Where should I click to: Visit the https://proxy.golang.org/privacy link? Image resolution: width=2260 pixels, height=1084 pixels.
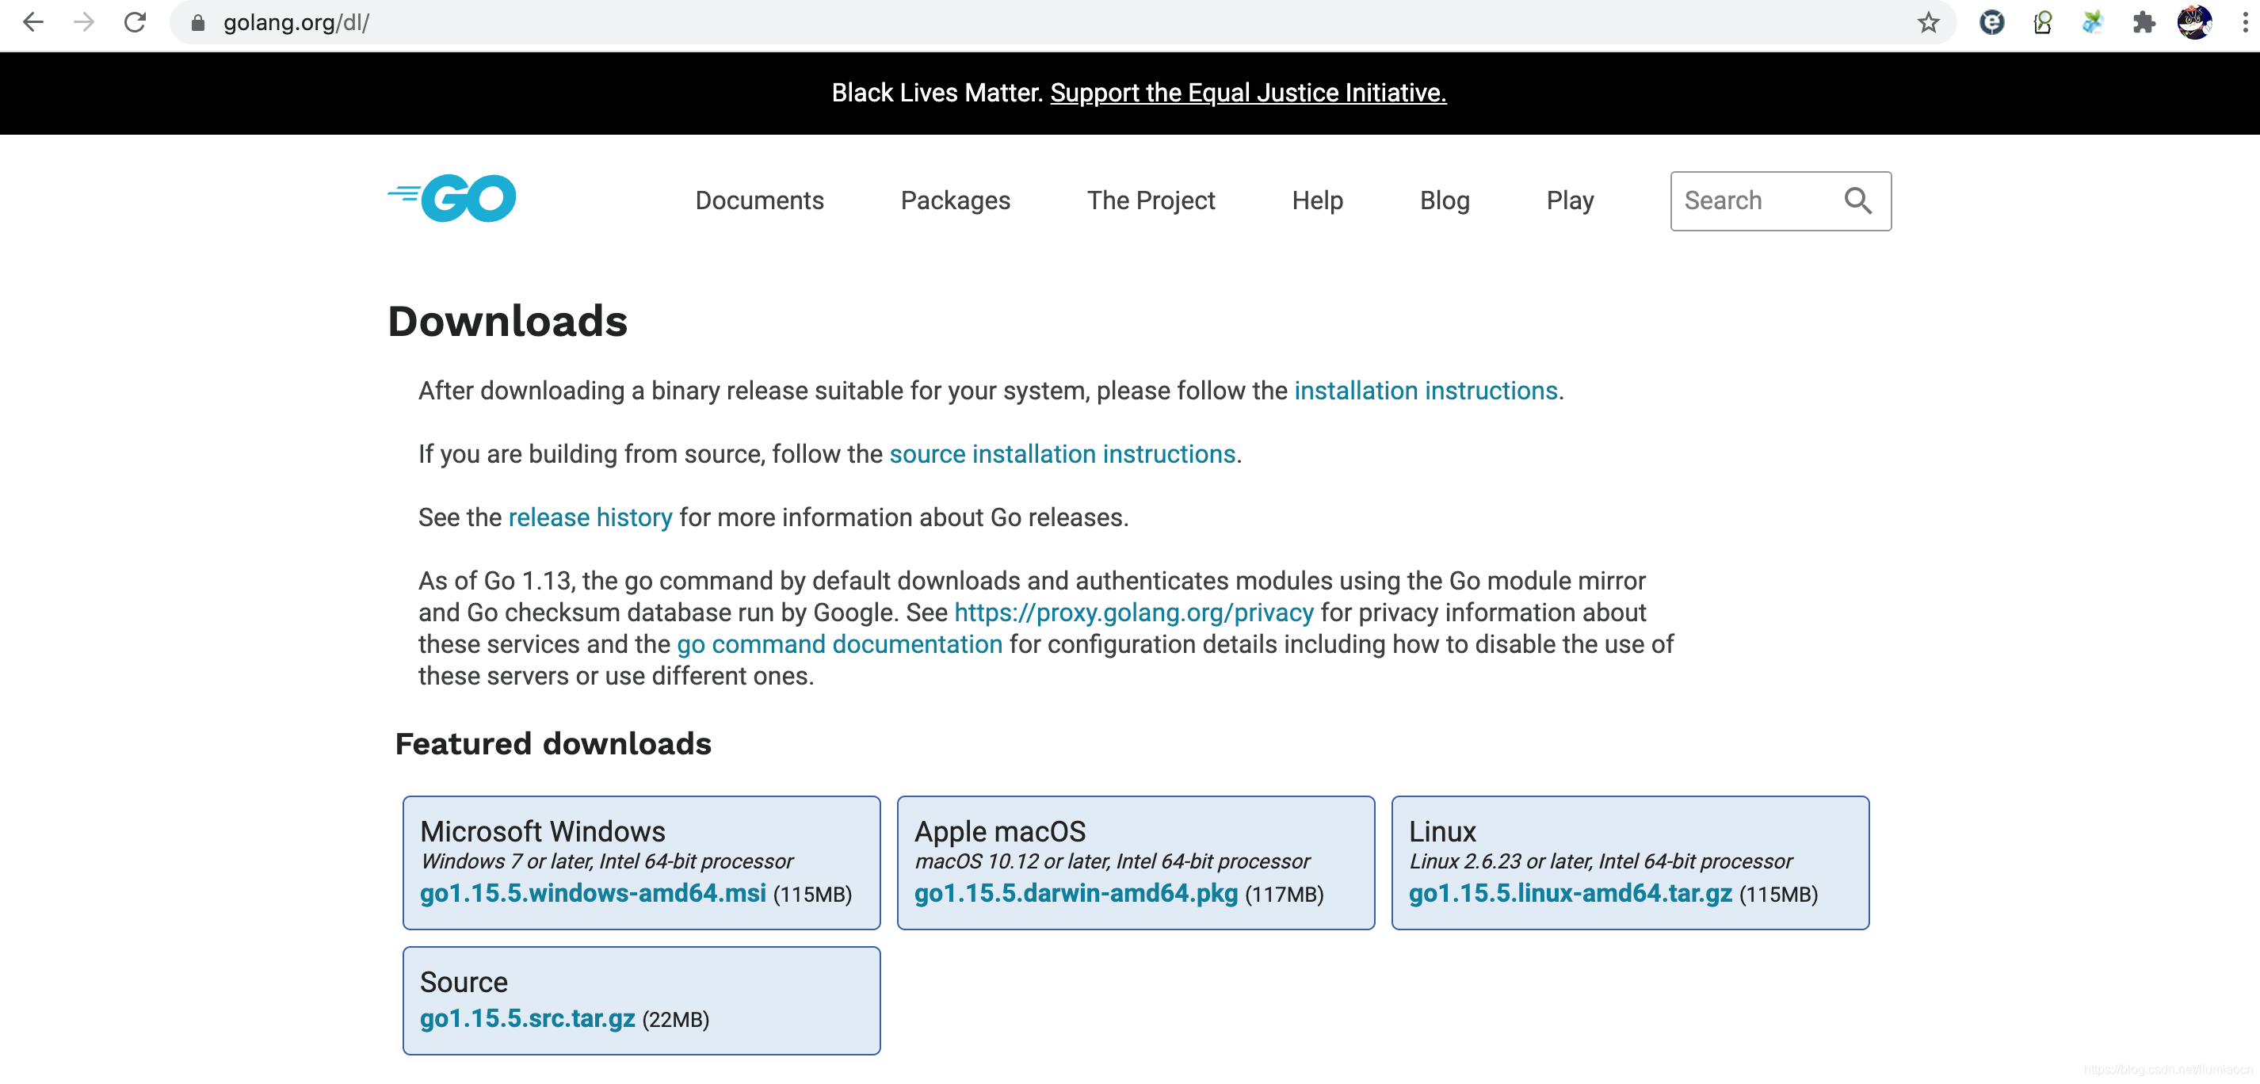(x=1133, y=613)
